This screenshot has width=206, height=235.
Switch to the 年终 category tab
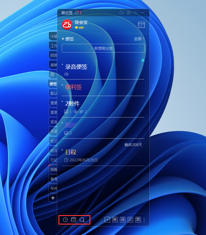click(53, 188)
